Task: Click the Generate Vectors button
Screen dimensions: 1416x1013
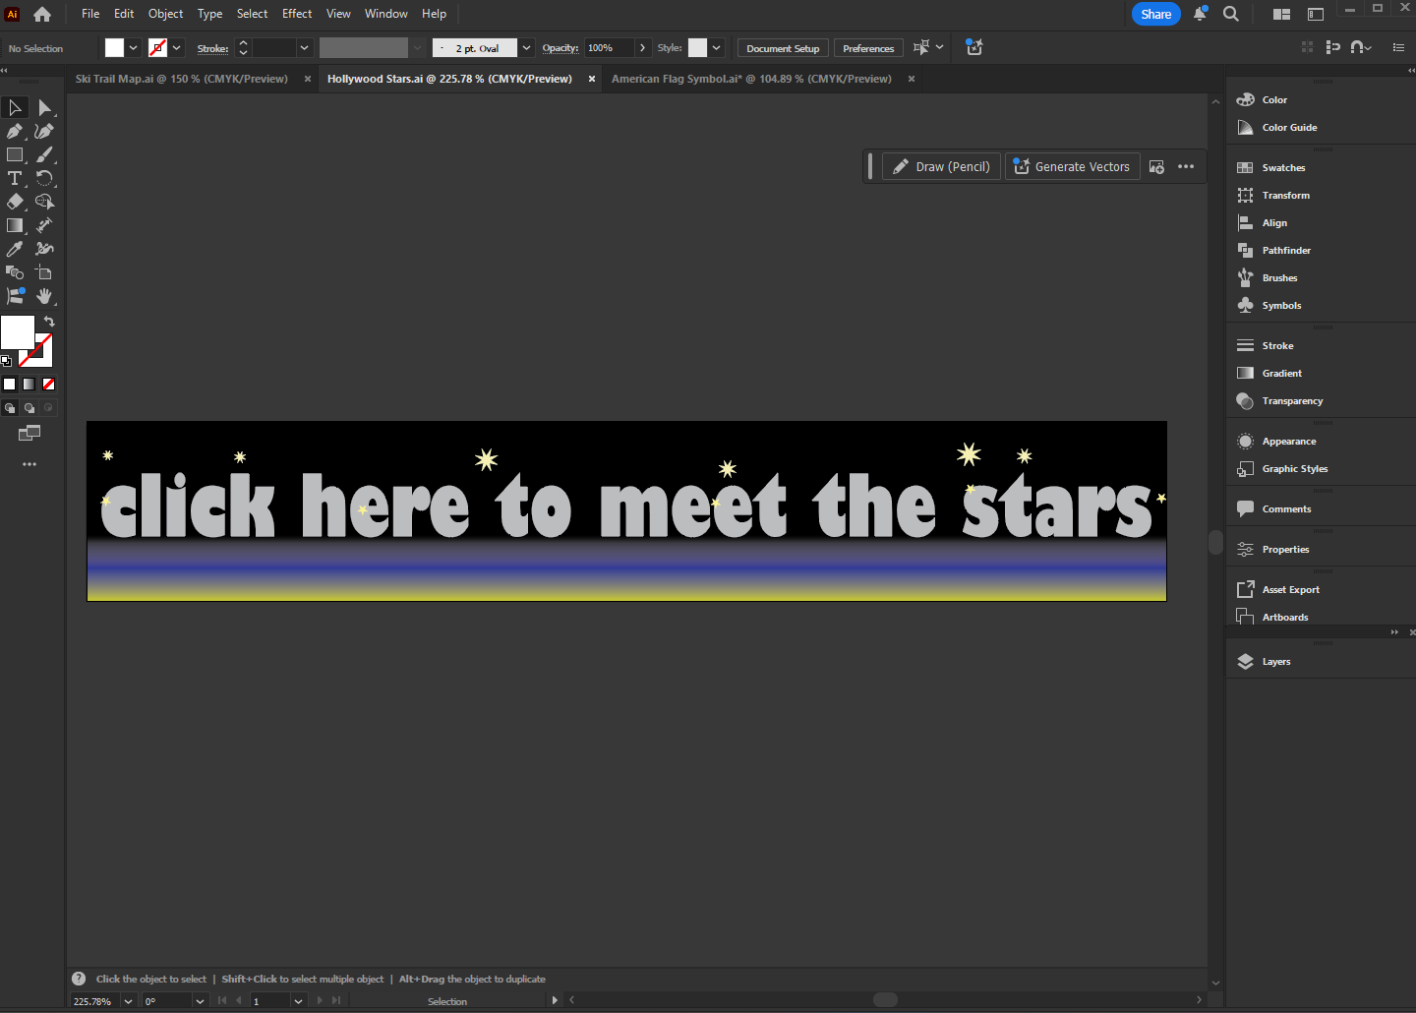Action: pos(1072,167)
